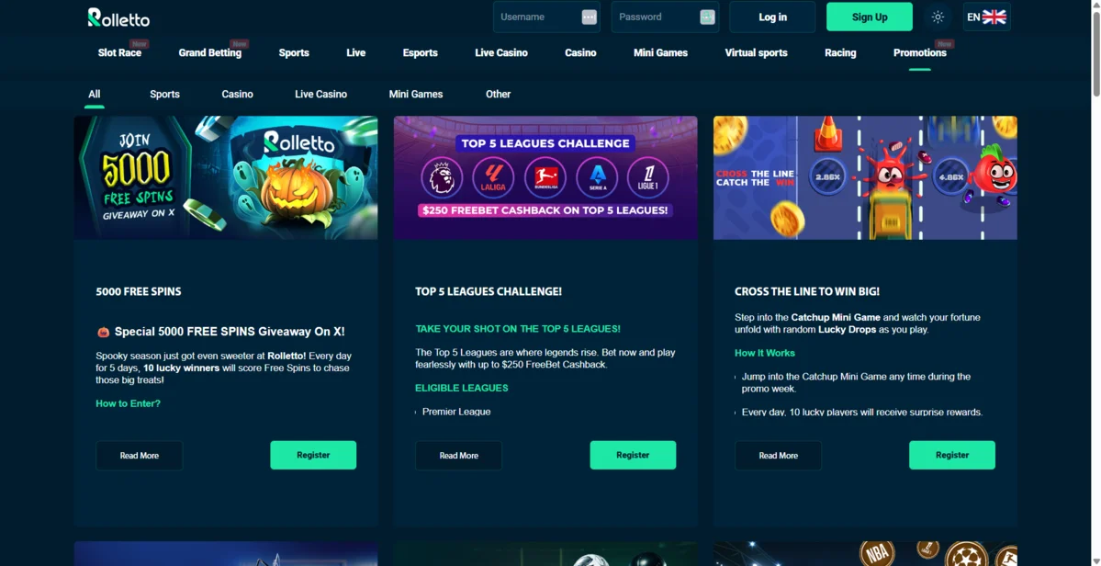
Task: Focus the Username input field
Action: (x=546, y=17)
